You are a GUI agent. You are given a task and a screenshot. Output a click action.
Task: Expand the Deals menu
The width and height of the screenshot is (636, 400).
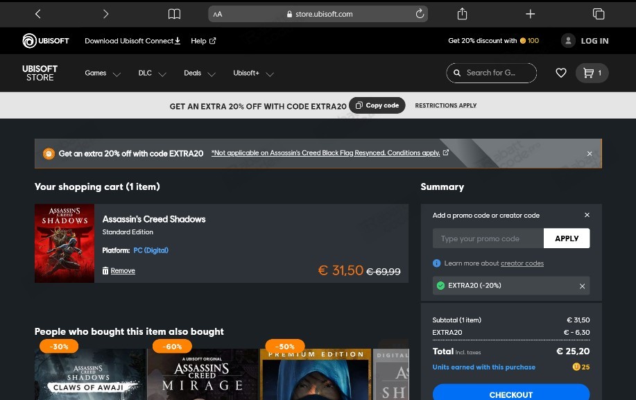coord(199,73)
